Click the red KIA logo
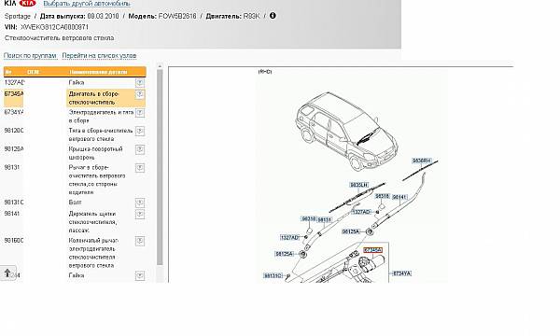Viewport: 560px width, 336px height. pos(27,3)
